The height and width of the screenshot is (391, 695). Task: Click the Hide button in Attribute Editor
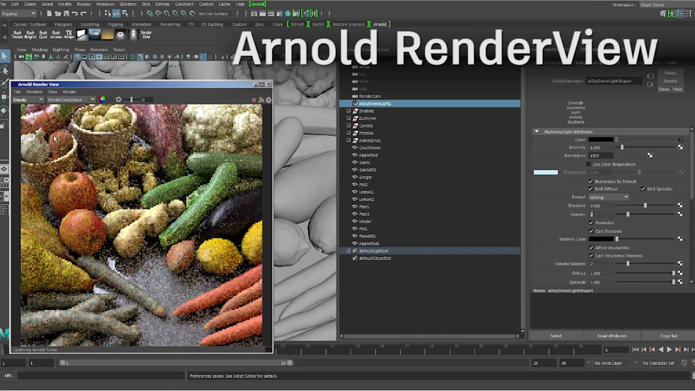[677, 89]
